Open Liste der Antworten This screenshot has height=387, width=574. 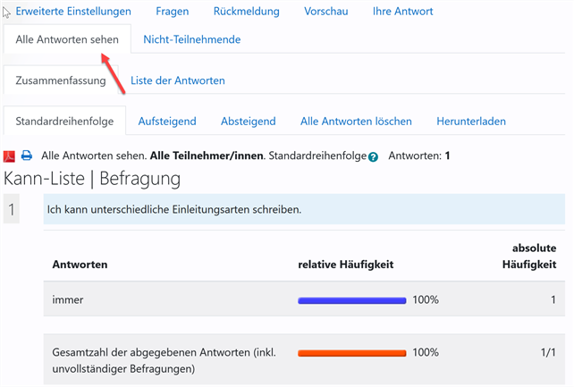click(x=178, y=80)
